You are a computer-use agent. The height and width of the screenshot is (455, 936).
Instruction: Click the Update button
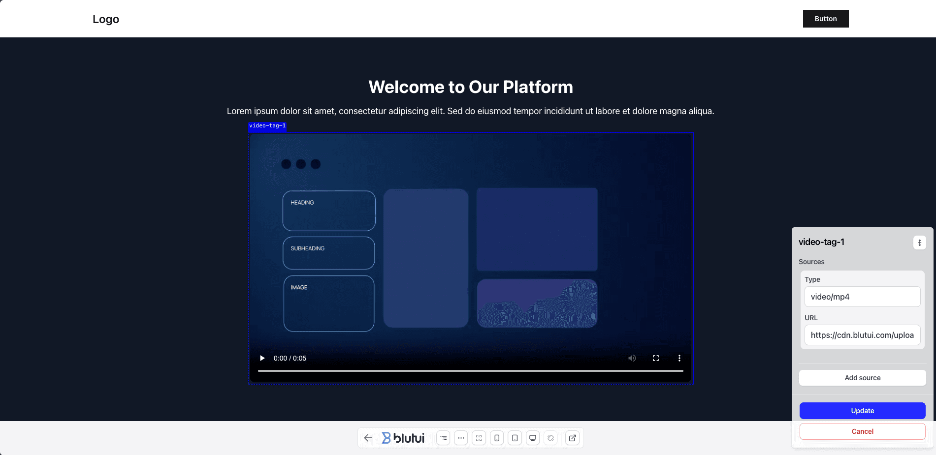click(x=862, y=410)
